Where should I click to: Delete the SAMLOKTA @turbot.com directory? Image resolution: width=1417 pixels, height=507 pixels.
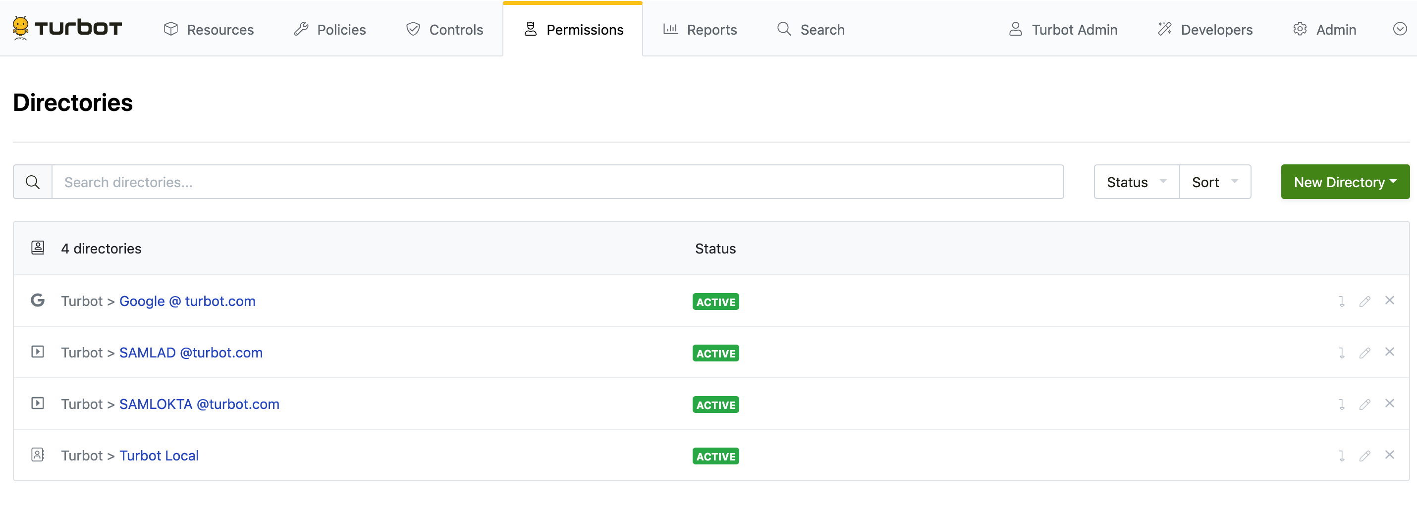[x=1389, y=404]
